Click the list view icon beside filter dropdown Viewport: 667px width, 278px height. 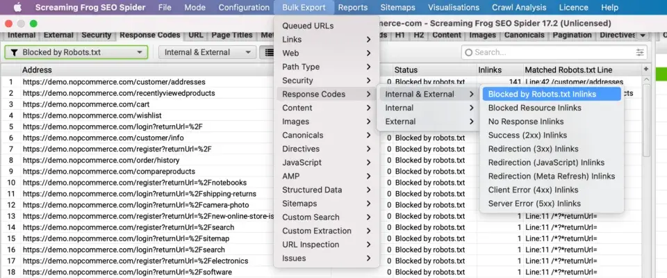tap(268, 52)
